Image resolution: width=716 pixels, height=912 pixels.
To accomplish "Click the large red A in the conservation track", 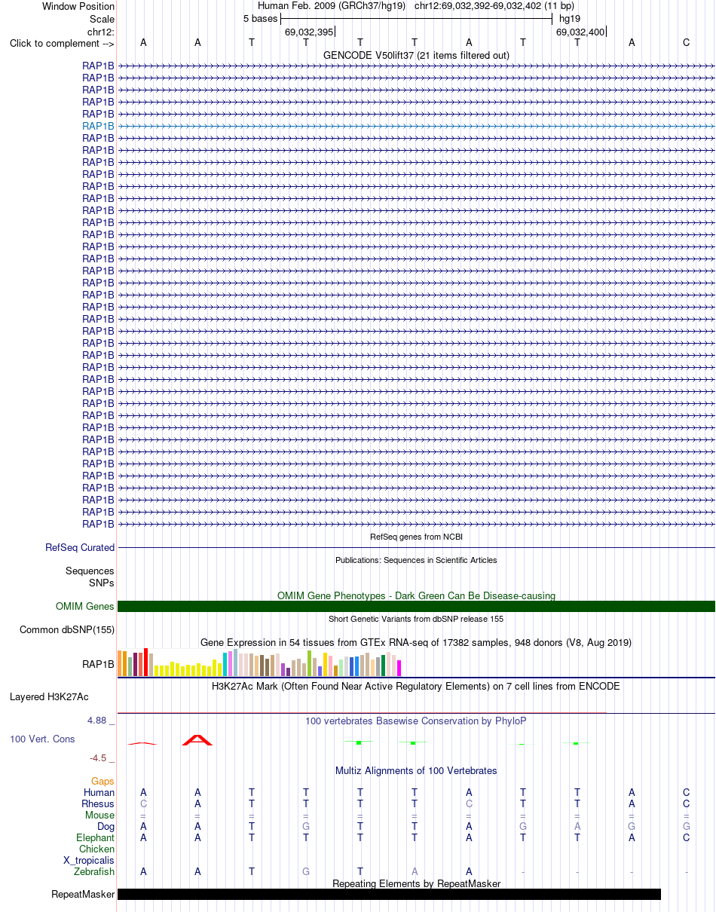I will (x=197, y=740).
